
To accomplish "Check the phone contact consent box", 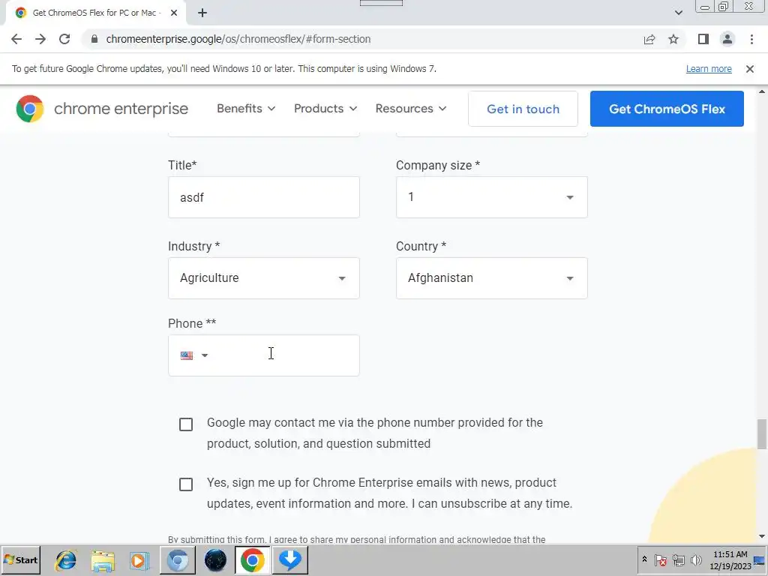I will [186, 424].
